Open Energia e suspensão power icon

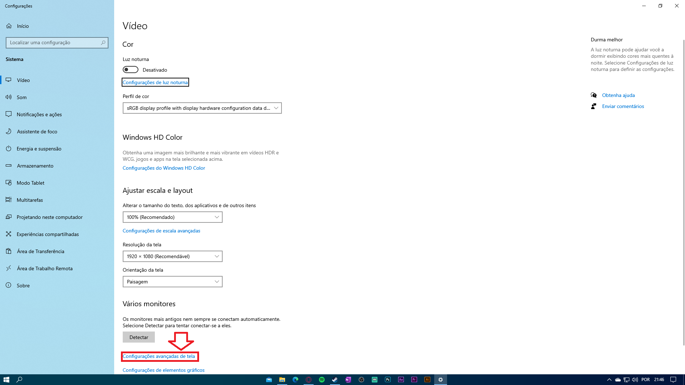click(x=9, y=149)
